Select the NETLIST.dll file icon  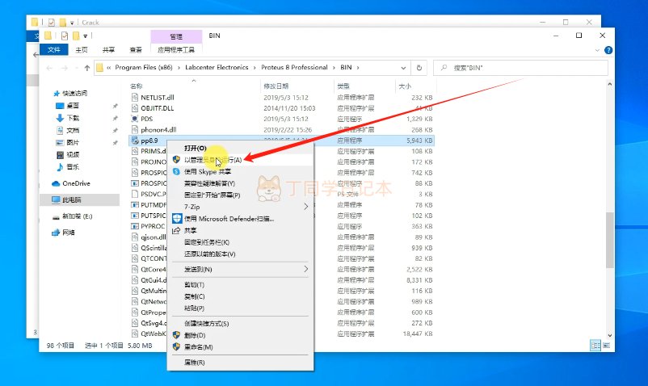coord(135,98)
